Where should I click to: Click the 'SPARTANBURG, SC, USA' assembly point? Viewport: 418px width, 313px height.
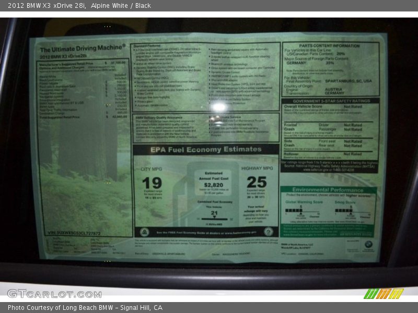click(x=348, y=81)
